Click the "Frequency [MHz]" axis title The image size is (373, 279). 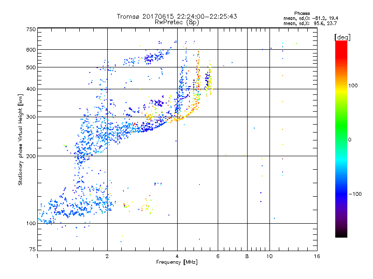[x=177, y=262]
